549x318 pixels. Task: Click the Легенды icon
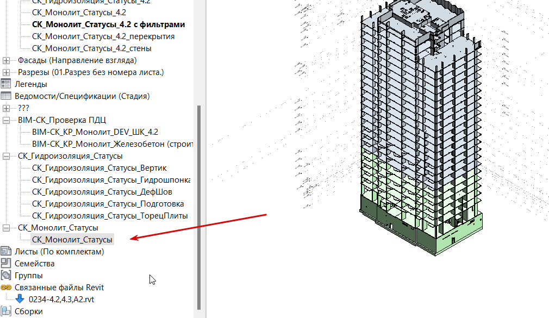click(x=5, y=84)
